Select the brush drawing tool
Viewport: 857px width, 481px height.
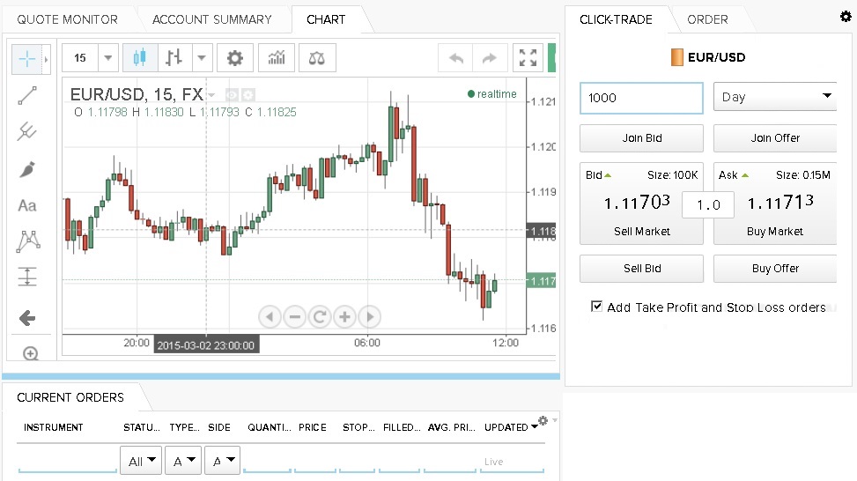point(27,169)
